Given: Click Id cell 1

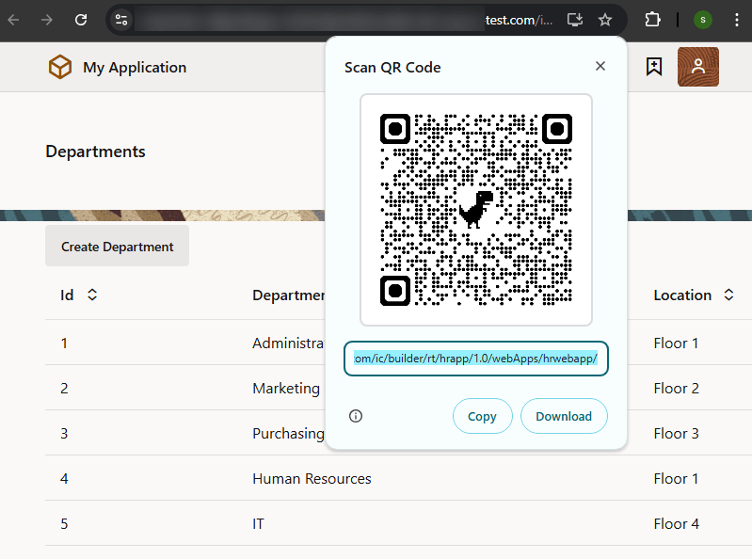Looking at the screenshot, I should 64,343.
